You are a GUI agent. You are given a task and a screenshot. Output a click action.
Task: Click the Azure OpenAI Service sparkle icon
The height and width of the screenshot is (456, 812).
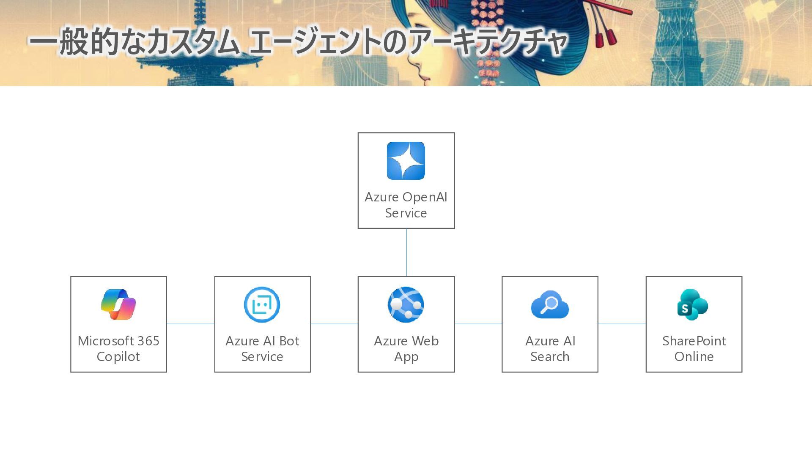point(406,161)
